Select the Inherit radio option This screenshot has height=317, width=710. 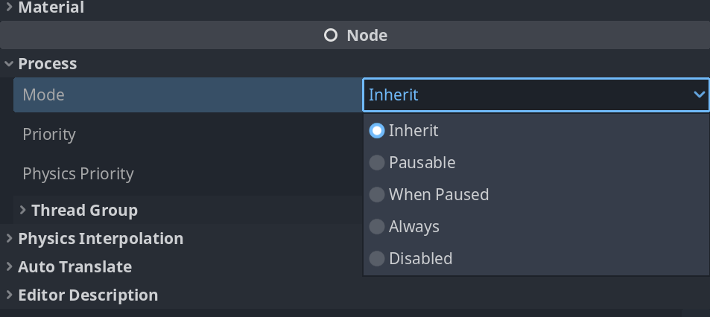click(x=377, y=130)
